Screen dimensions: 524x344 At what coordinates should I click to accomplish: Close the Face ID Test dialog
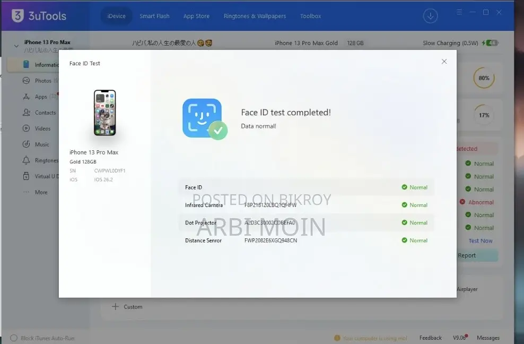[444, 62]
